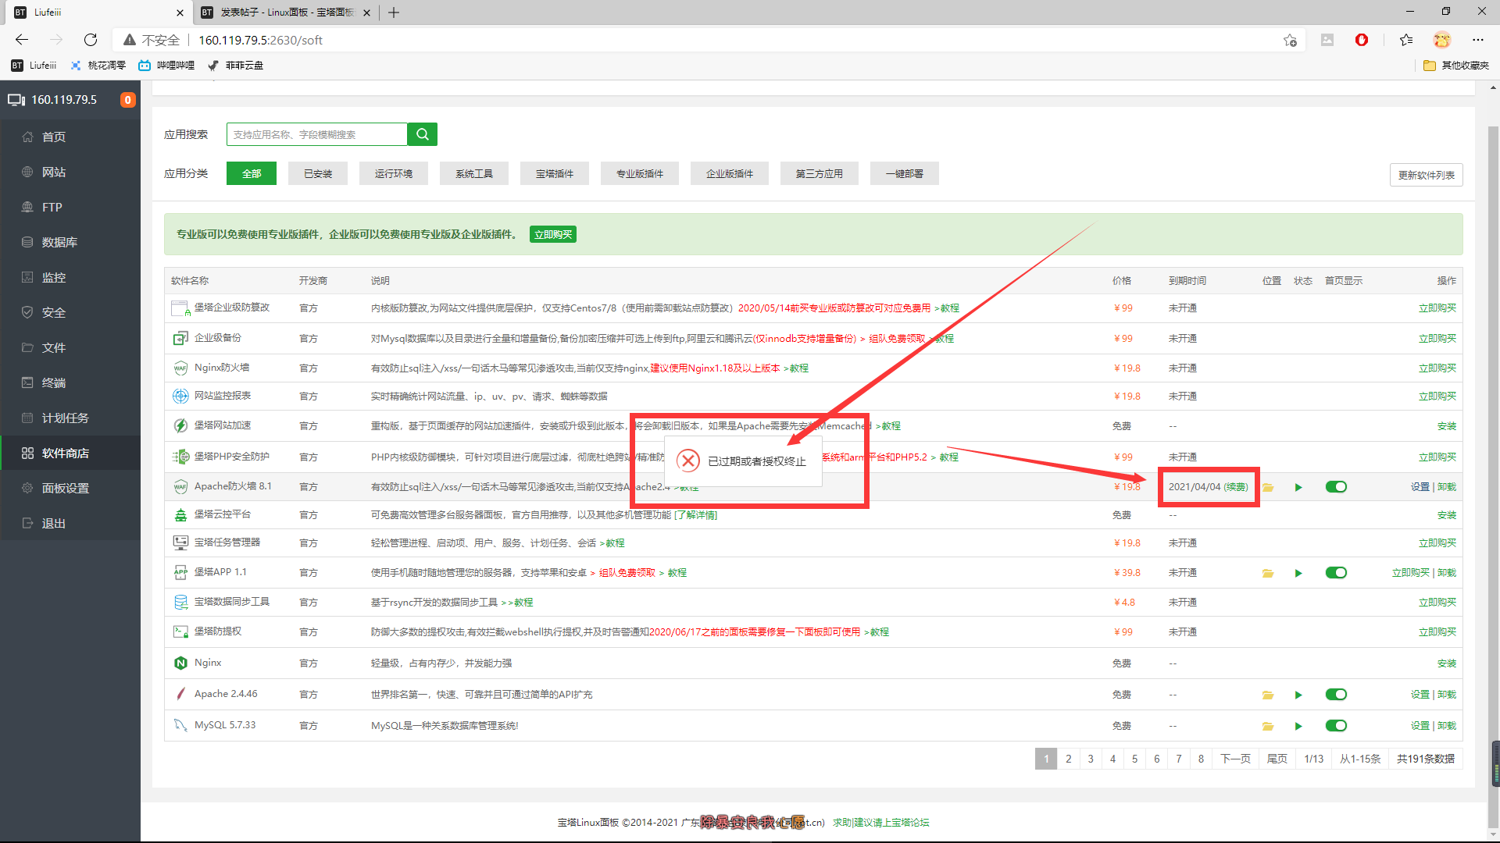Toggle homepage display for 堡塔APP 1.1
Viewport: 1500px width, 843px height.
1336,573
